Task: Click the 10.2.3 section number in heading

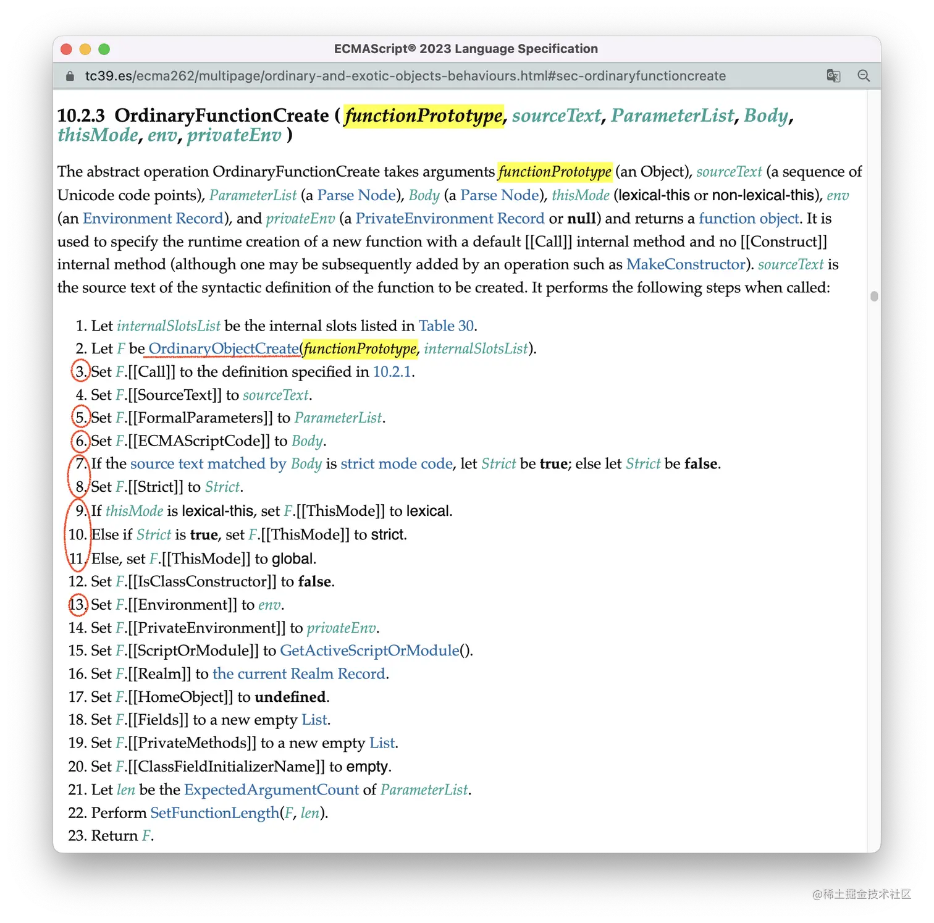Action: click(x=81, y=116)
